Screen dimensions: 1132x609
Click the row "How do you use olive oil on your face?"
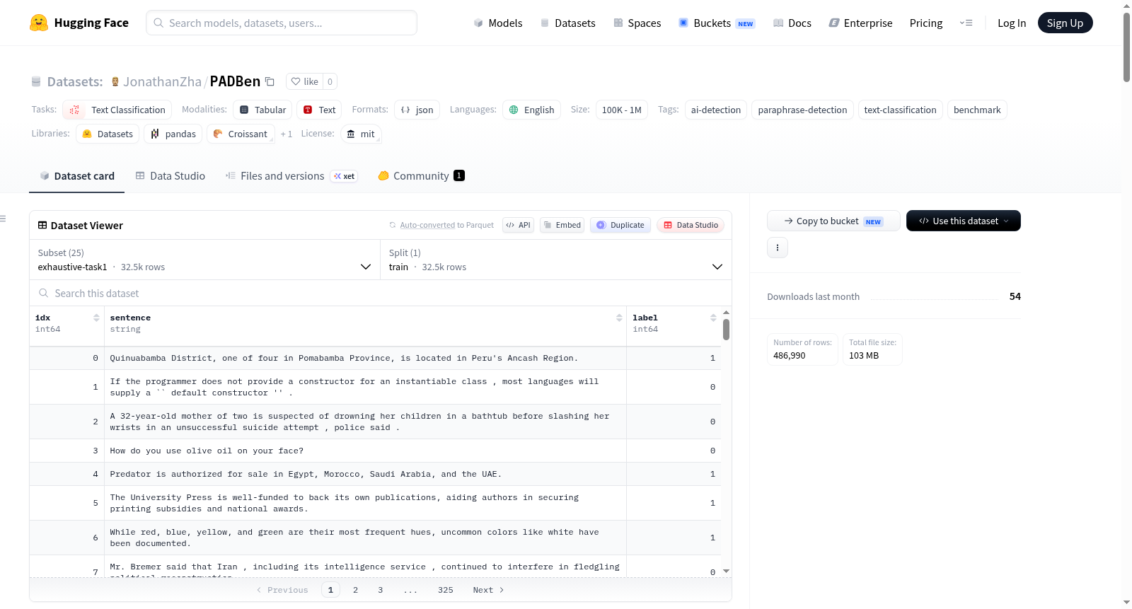click(375, 451)
